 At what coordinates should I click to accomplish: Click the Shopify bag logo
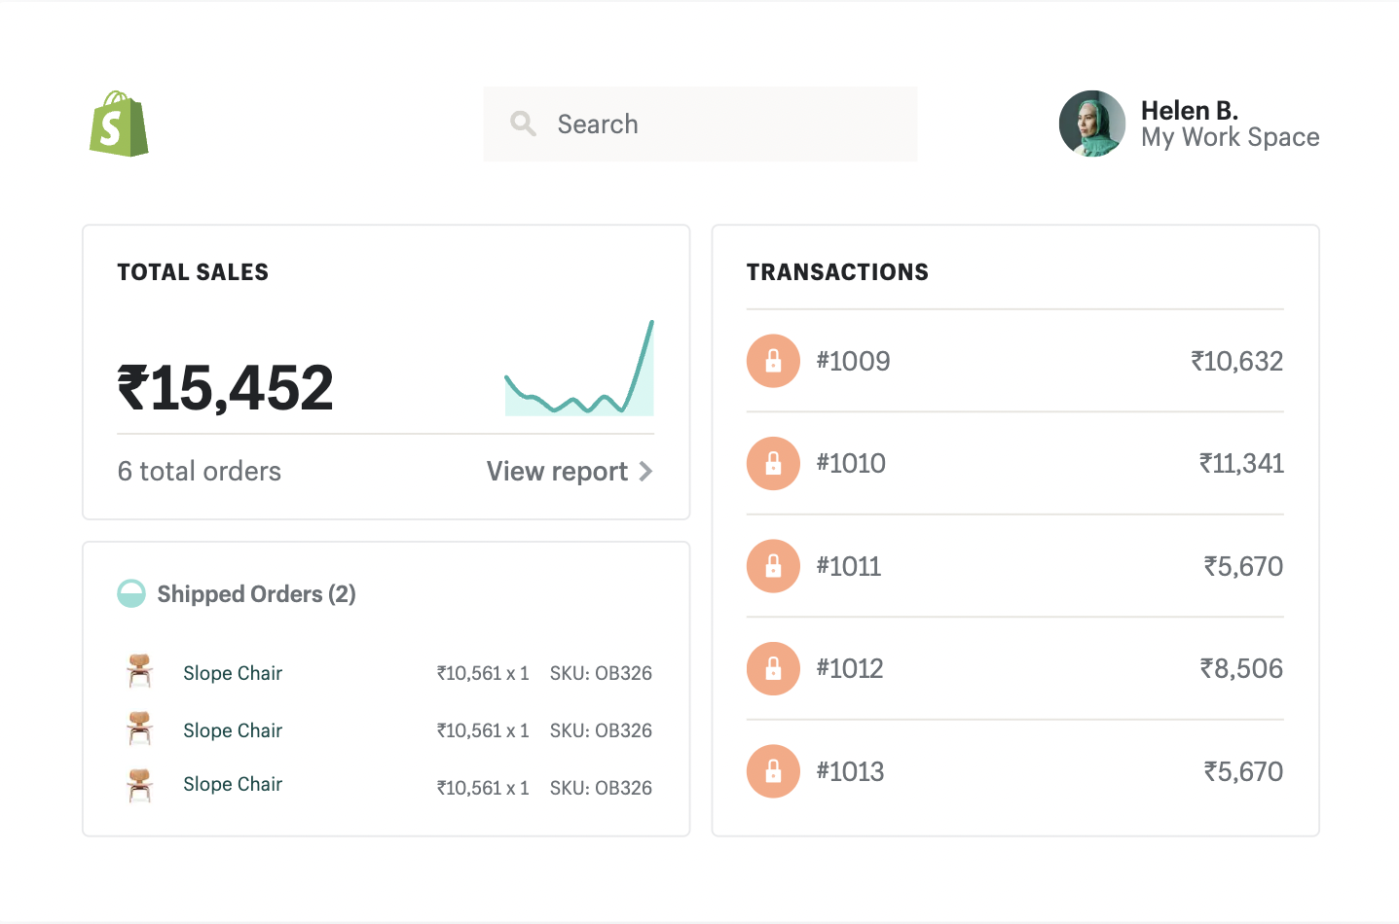pyautogui.click(x=119, y=124)
